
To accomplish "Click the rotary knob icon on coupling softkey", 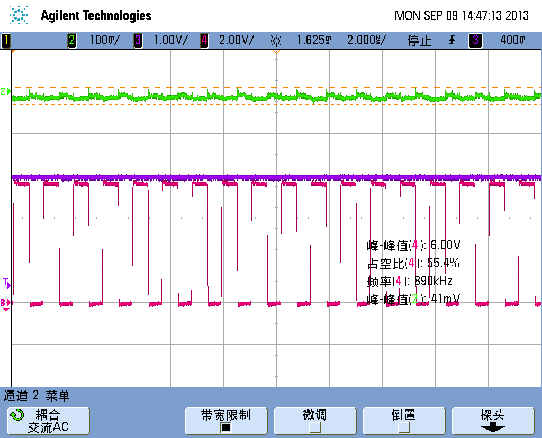I will tap(16, 415).
